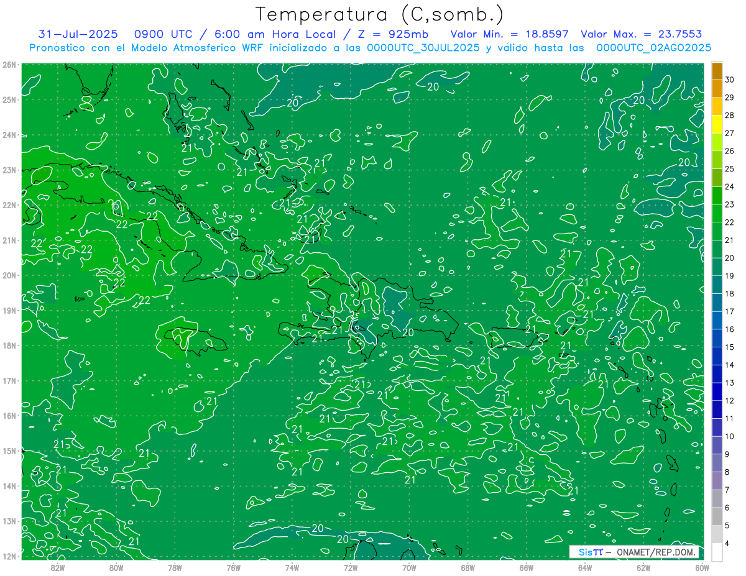Image resolution: width=746 pixels, height=576 pixels.
Task: Click the longitude label '78W'
Action: (x=175, y=567)
